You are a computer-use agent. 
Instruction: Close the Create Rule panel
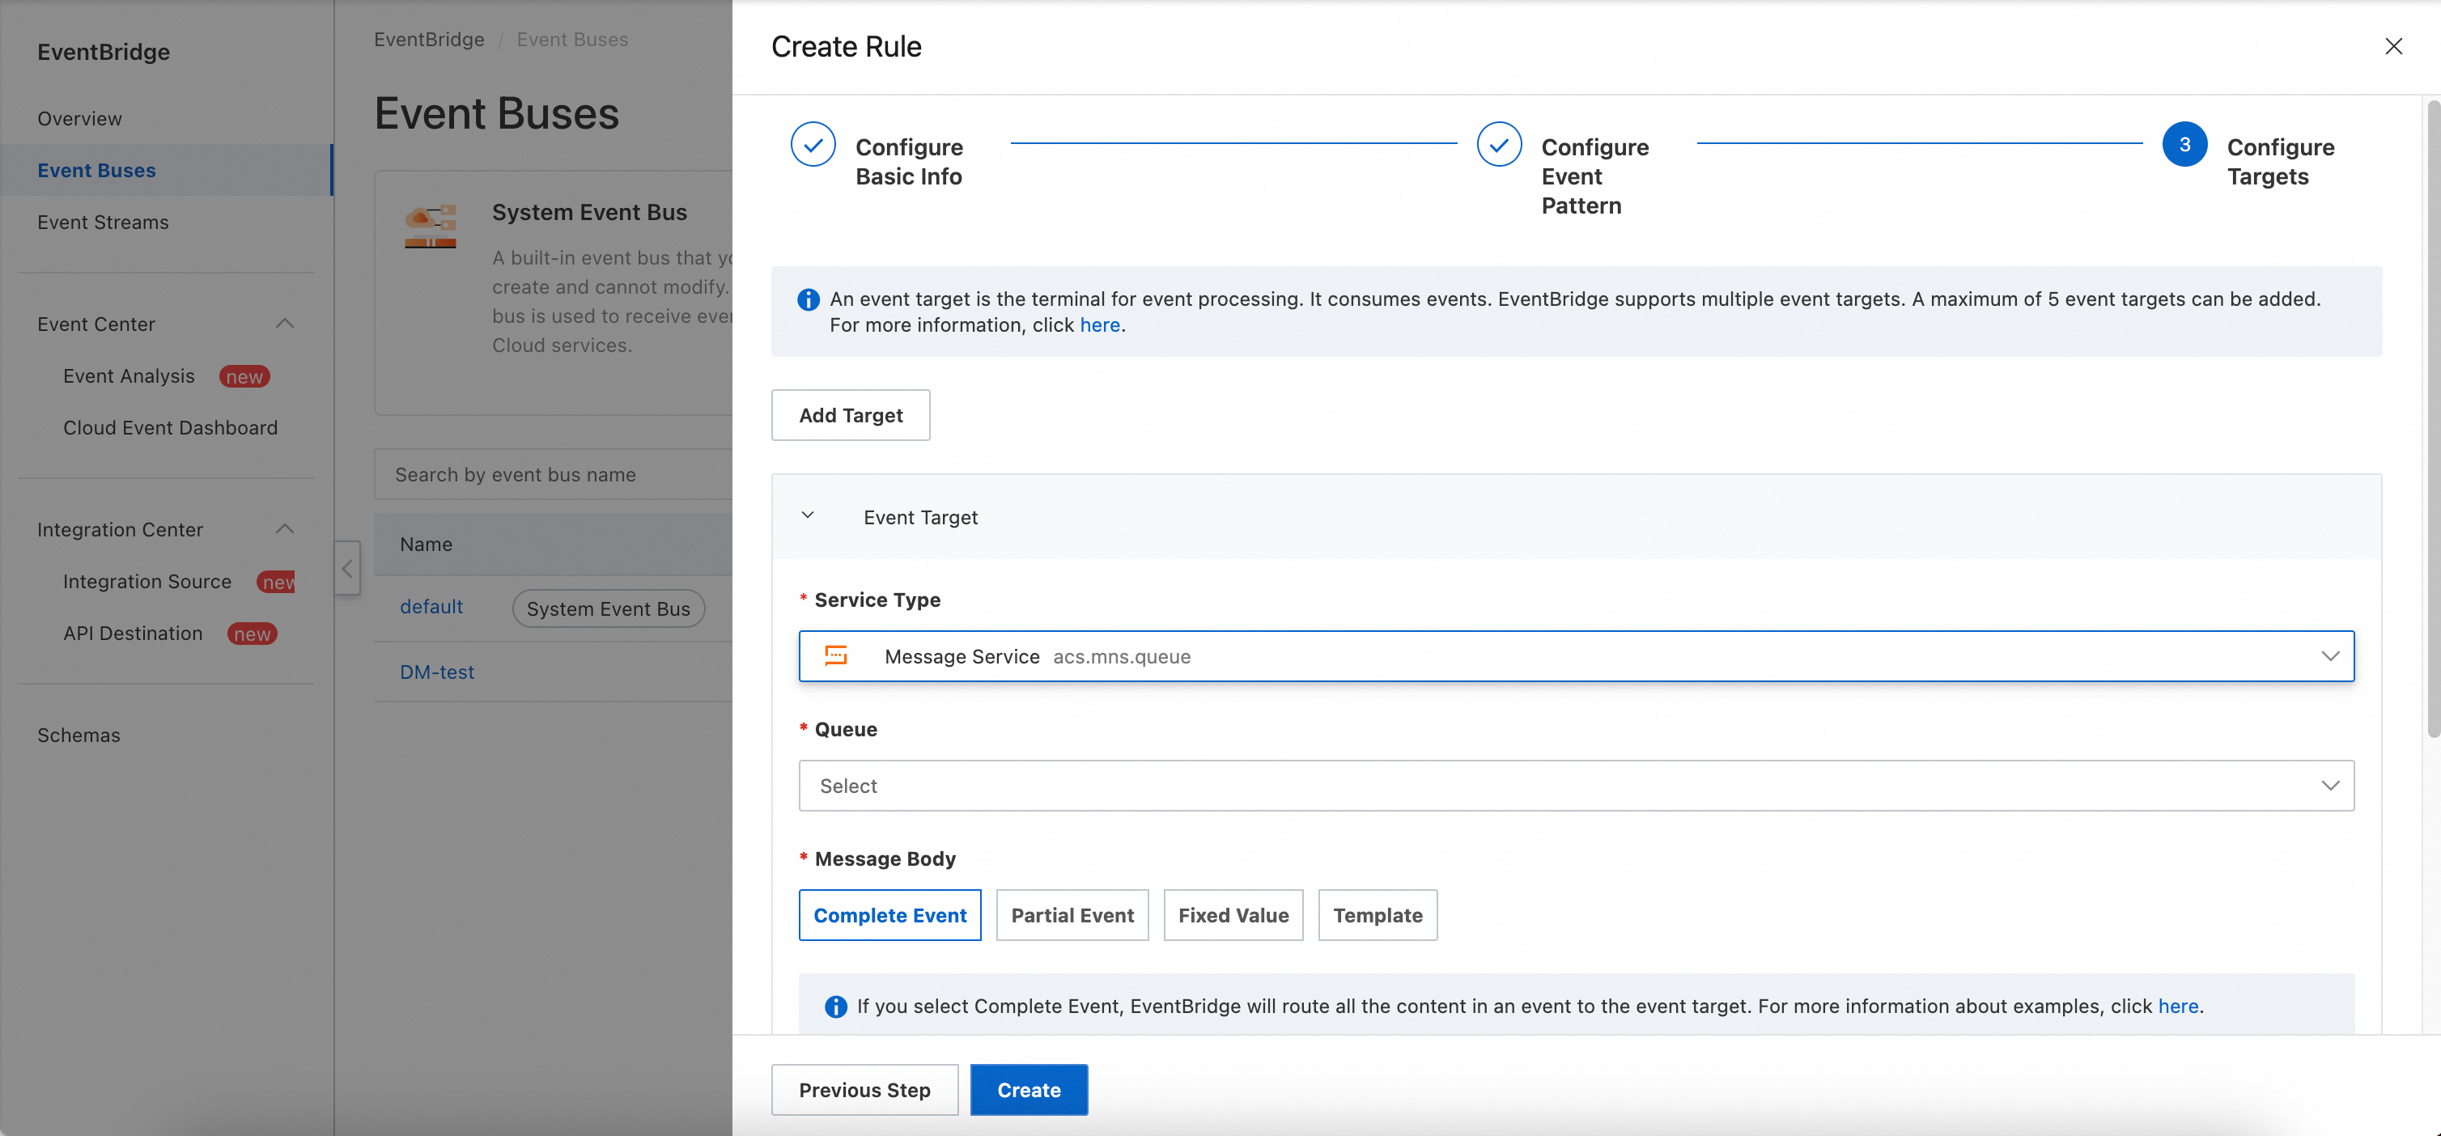point(2392,46)
